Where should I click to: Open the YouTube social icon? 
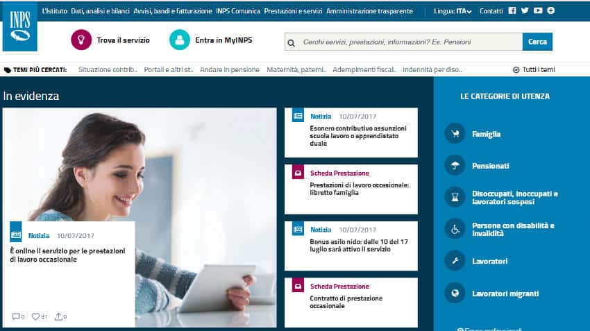click(x=538, y=10)
